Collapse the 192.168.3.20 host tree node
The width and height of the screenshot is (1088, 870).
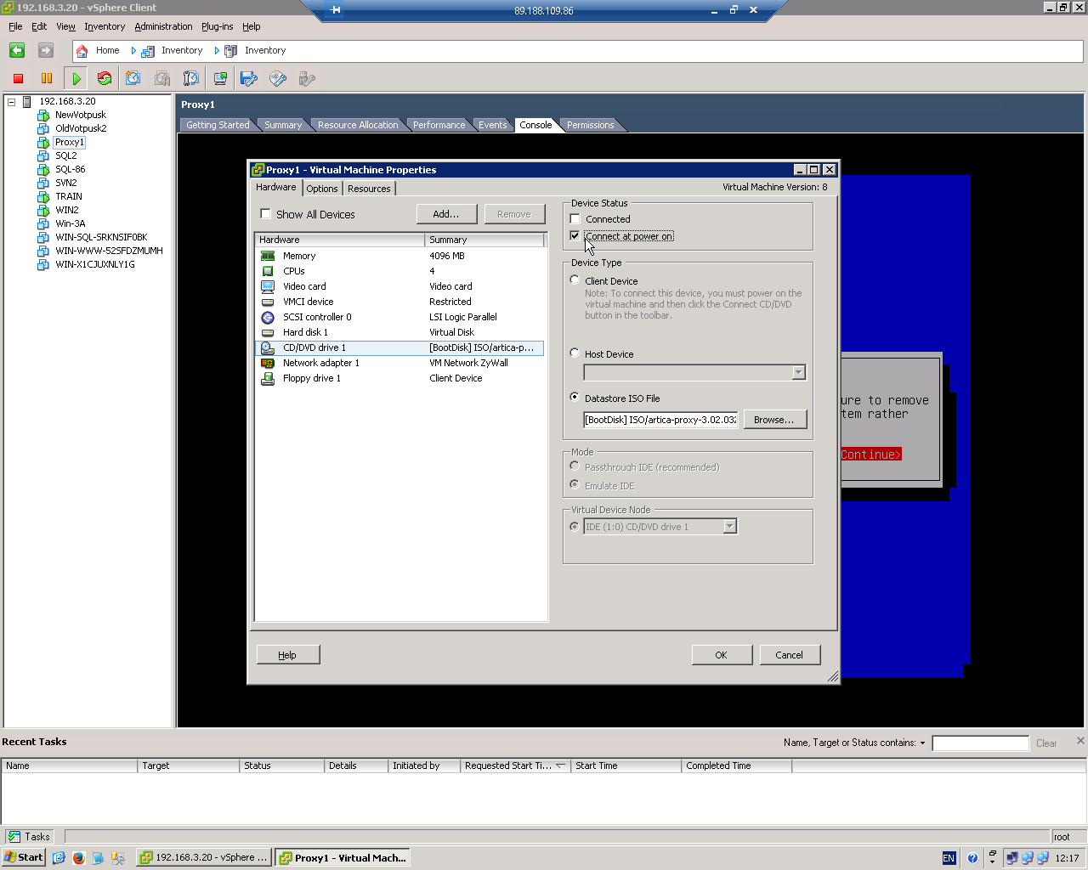(12, 102)
